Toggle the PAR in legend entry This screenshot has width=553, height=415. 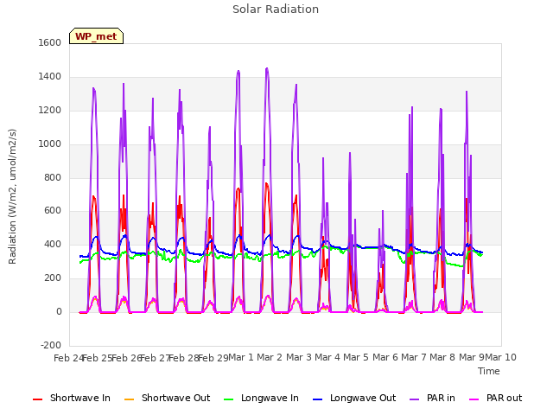click(x=432, y=398)
